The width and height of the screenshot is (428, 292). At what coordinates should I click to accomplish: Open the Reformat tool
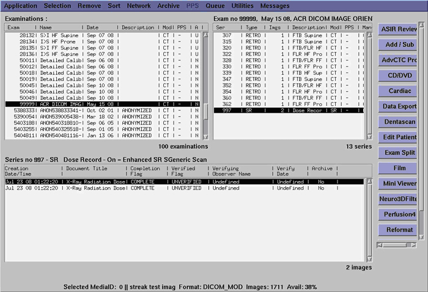pyautogui.click(x=399, y=230)
